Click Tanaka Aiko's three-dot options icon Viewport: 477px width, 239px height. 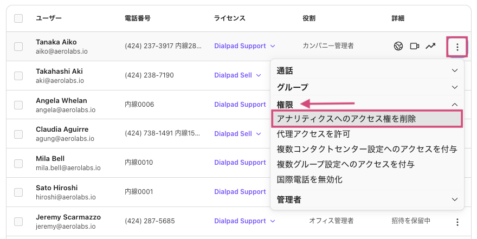pyautogui.click(x=457, y=47)
